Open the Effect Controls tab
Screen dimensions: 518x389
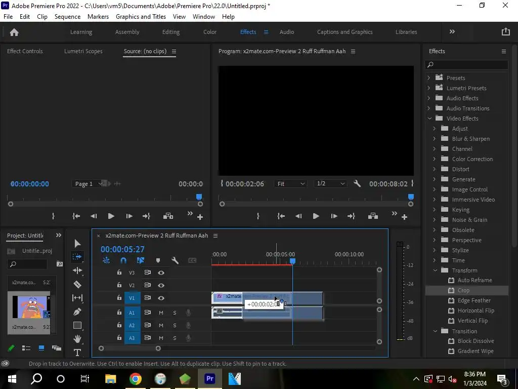(25, 51)
